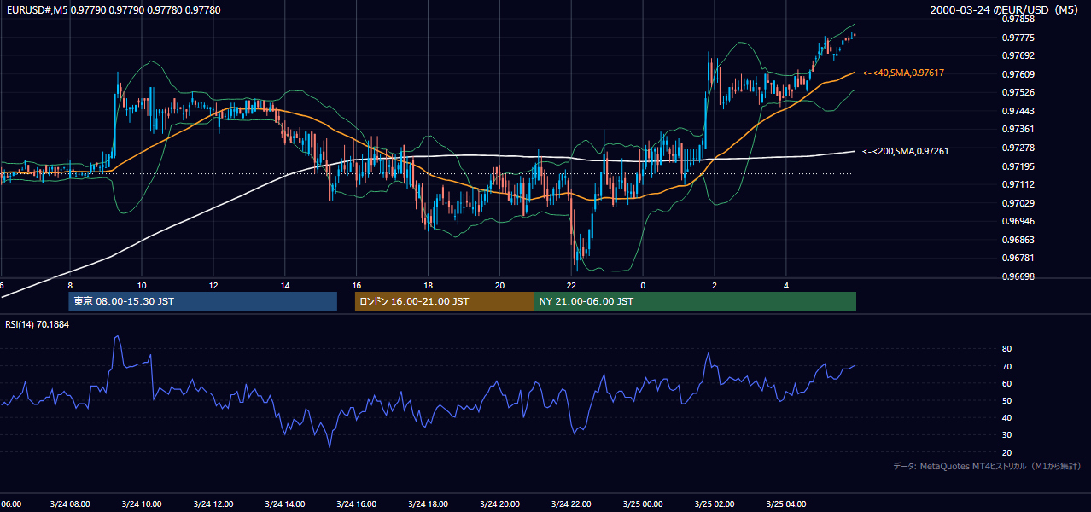This screenshot has height=512, width=1091.
Task: Click price axis value 0.96863
Action: tap(1018, 240)
